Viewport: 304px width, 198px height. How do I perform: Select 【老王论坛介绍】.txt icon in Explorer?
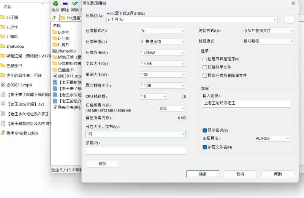3,104
